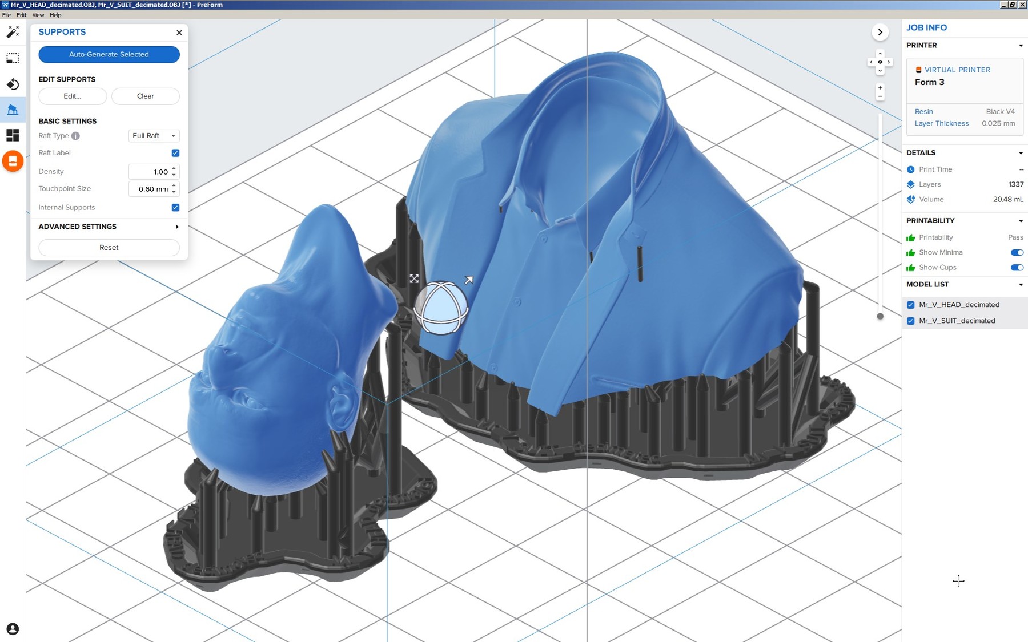Open the File menu
Image resolution: width=1028 pixels, height=642 pixels.
click(x=6, y=15)
